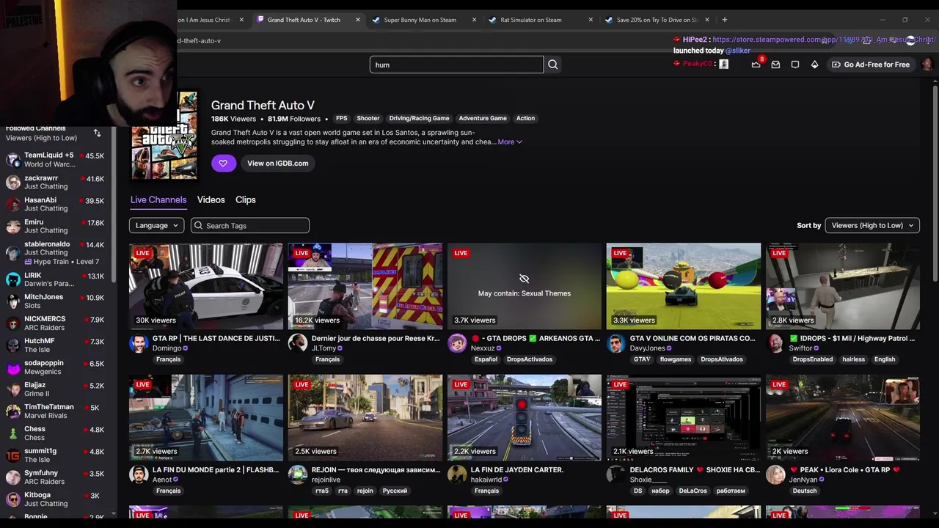939x528 pixels.
Task: Switch to Try To Drive Steam tab
Action: tap(657, 20)
